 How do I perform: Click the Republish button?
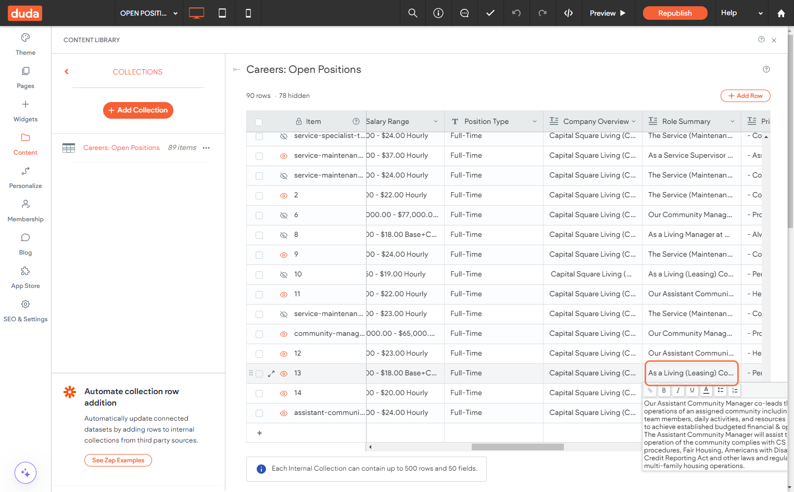(675, 13)
